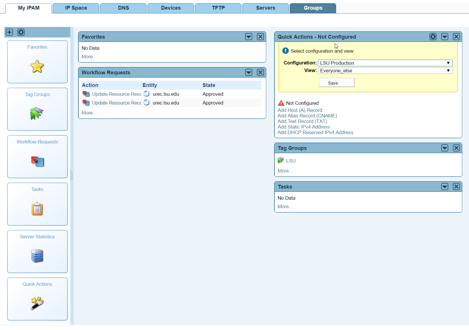Switch to the IP Space tab

[76, 8]
